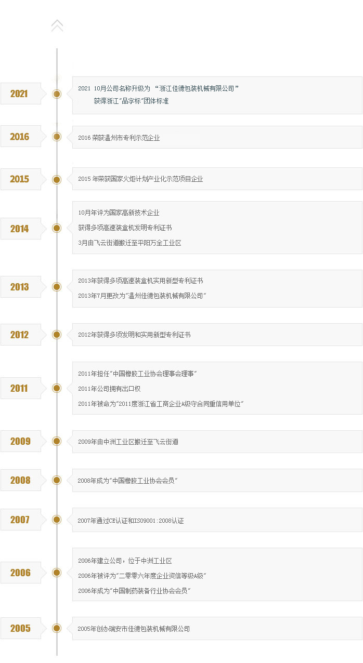Click '2012年获得多项发明和实用新型专利证书'

[134, 335]
